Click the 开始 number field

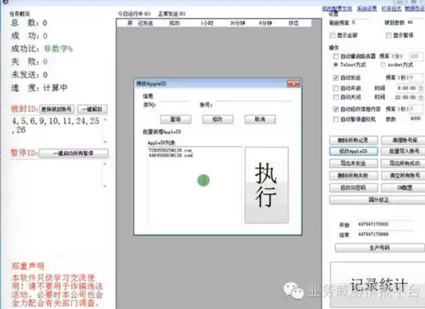(x=385, y=224)
